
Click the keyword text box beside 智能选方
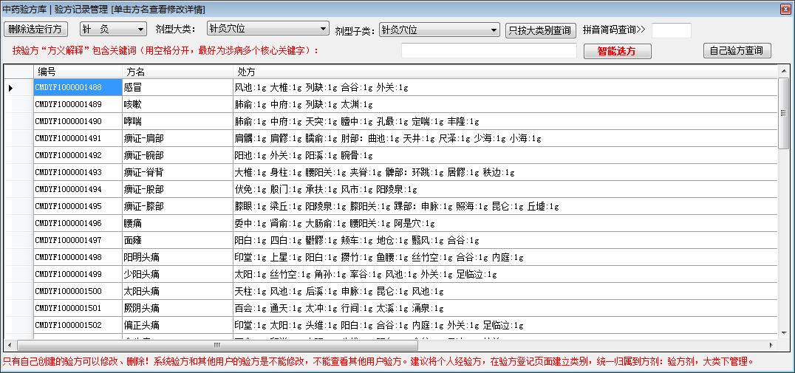tap(488, 51)
